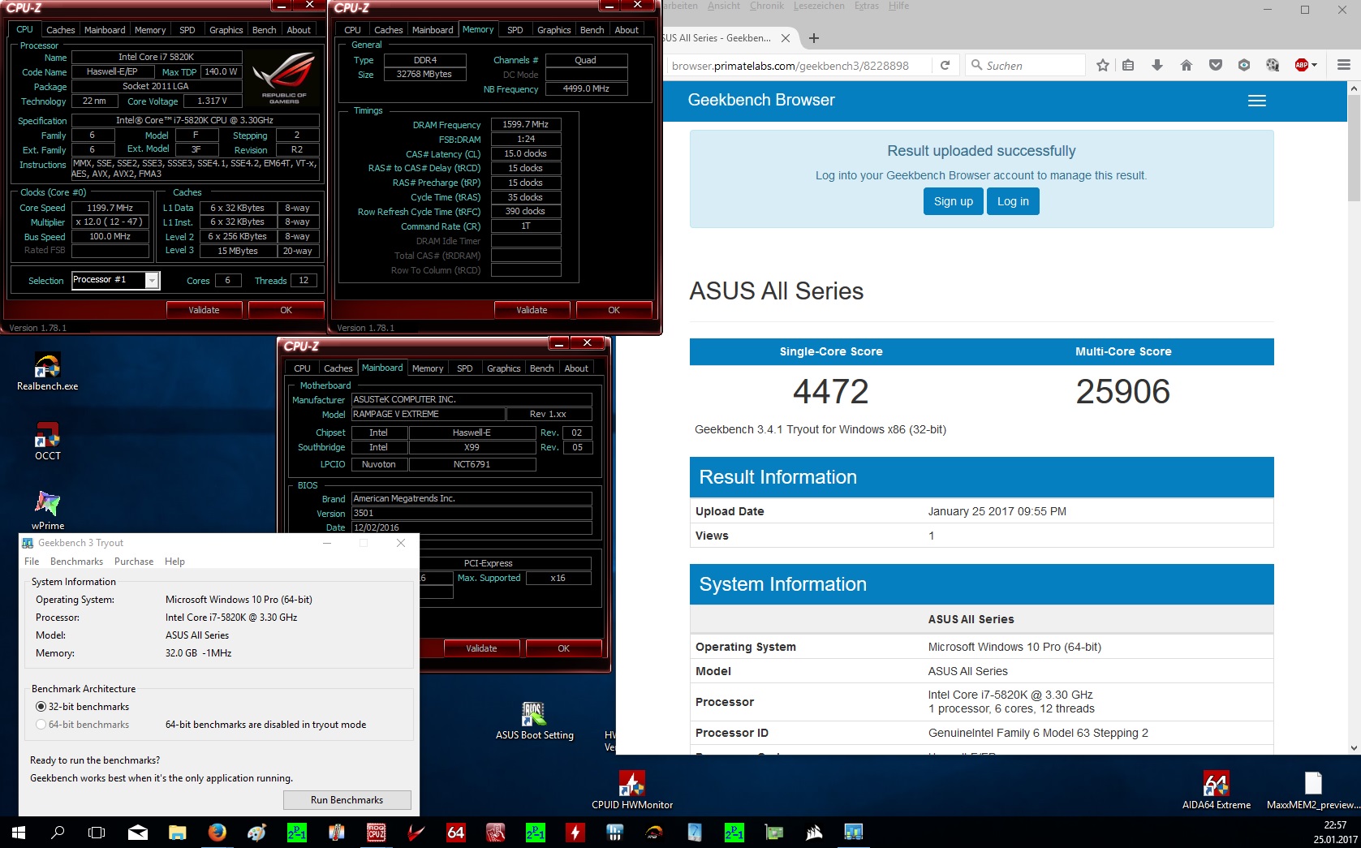Image resolution: width=1361 pixels, height=848 pixels.
Task: Open Extras menu in Firefox
Action: pos(866,6)
